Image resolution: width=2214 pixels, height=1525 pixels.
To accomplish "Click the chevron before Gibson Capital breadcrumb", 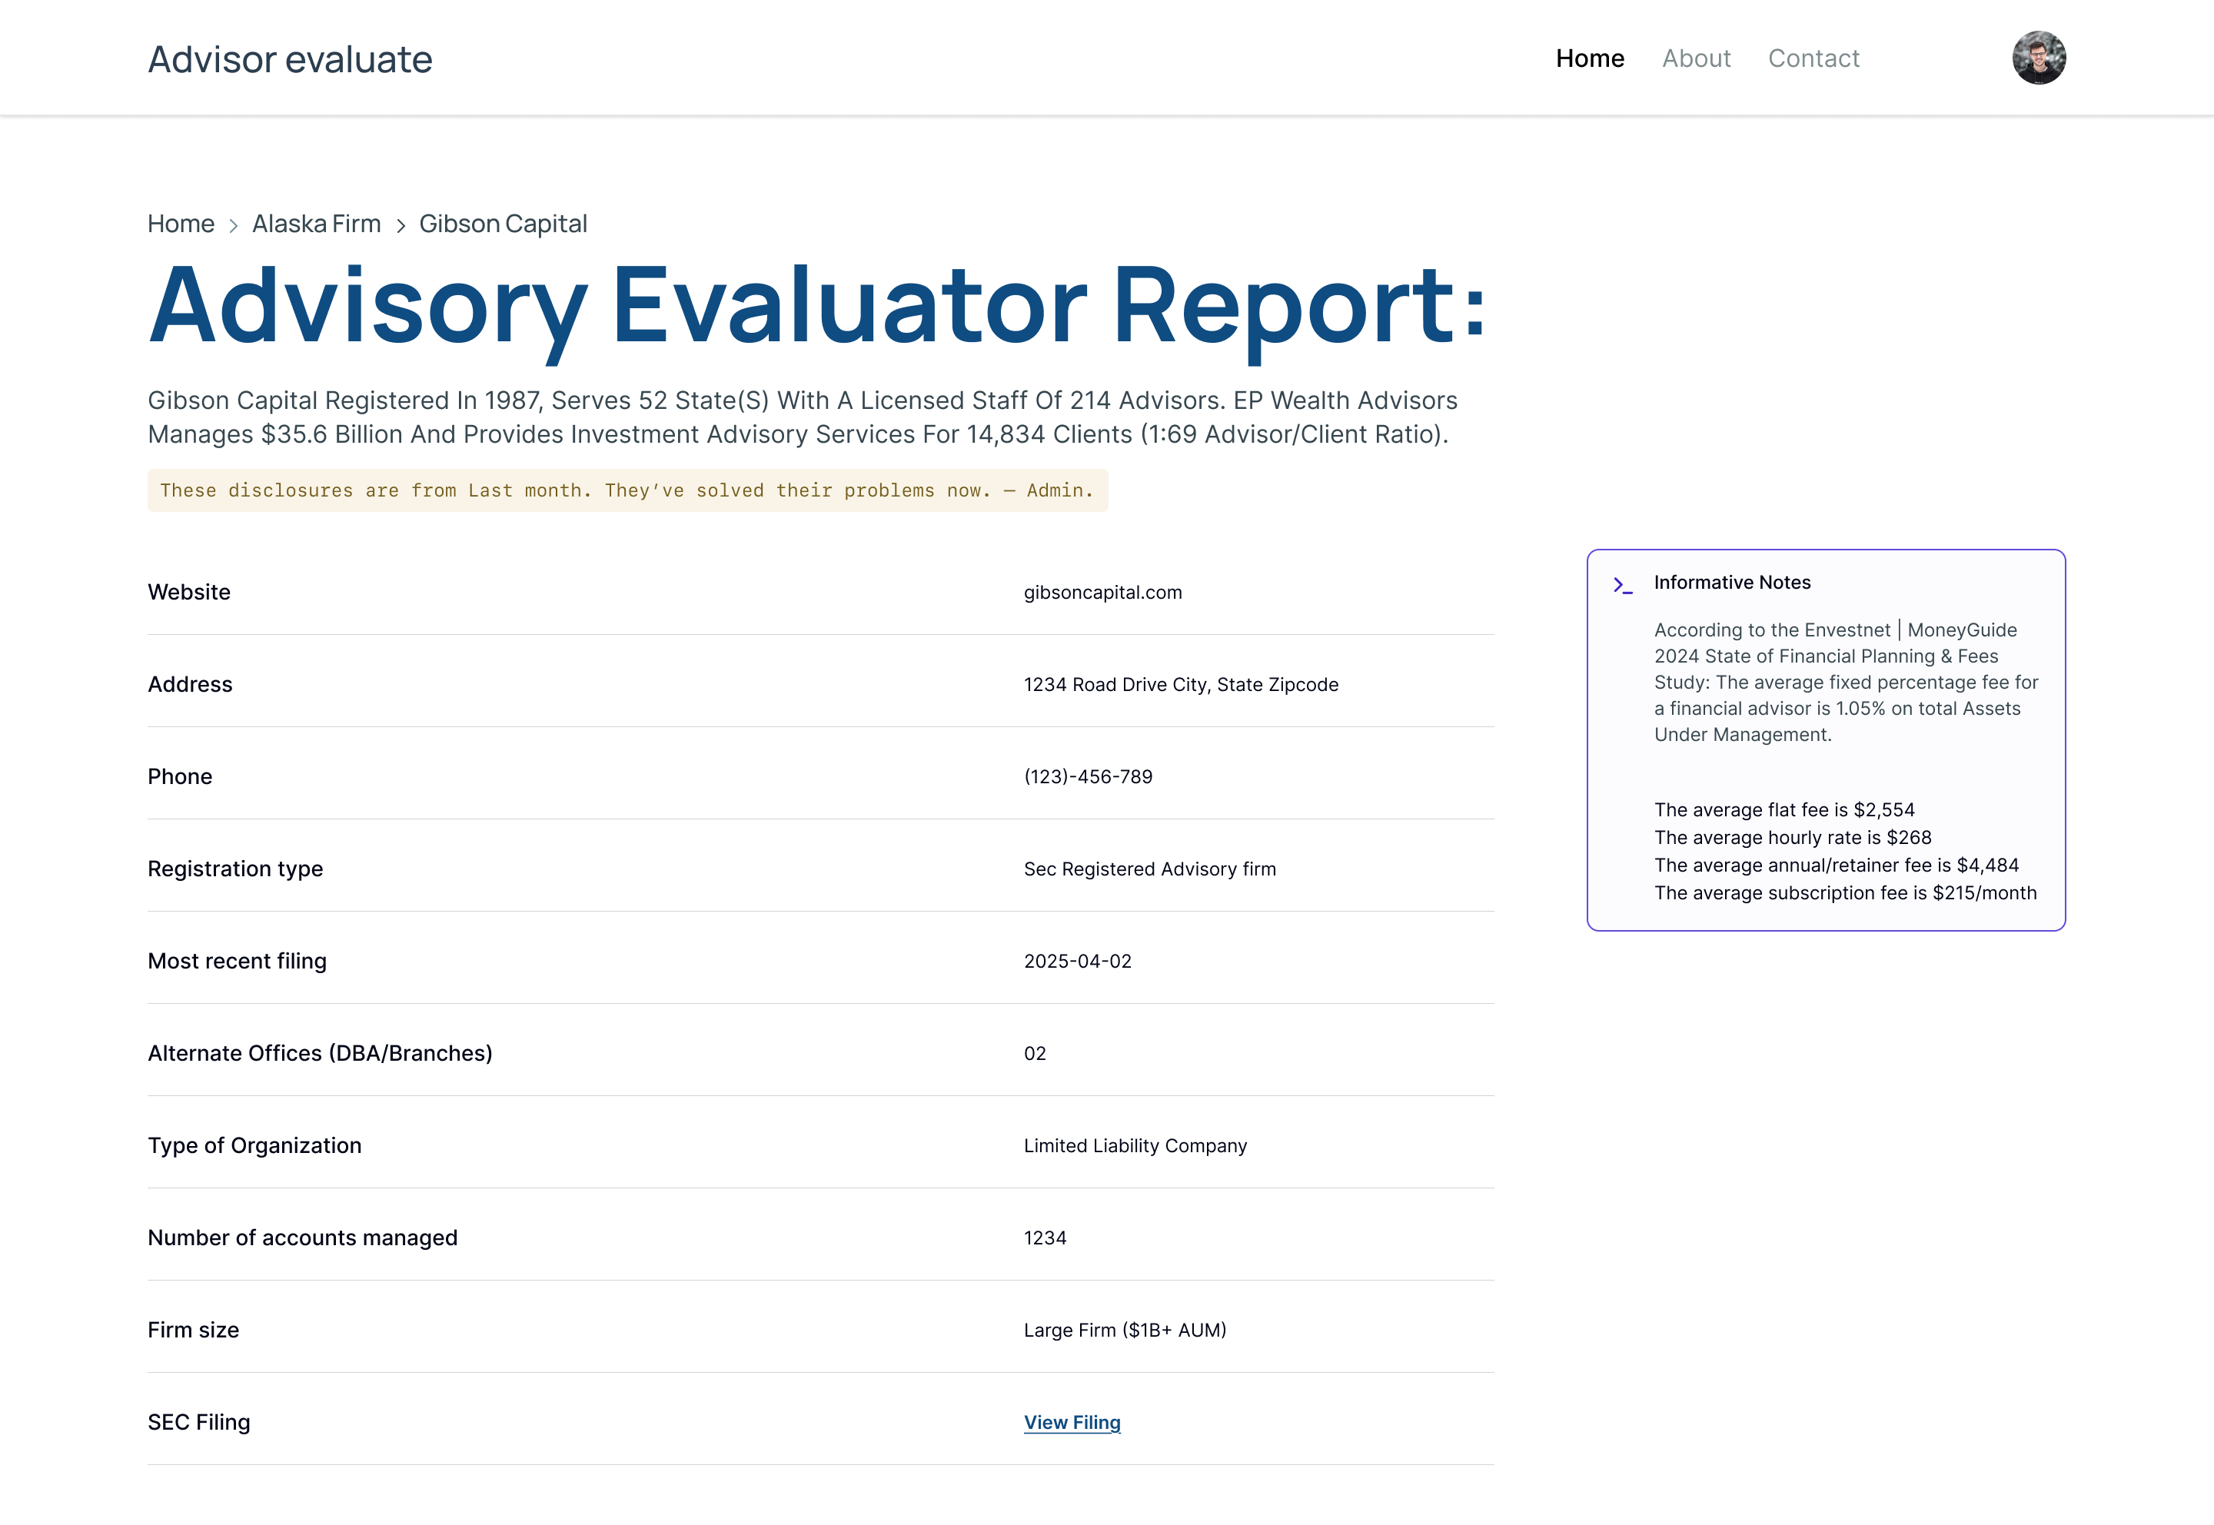I will click(401, 224).
